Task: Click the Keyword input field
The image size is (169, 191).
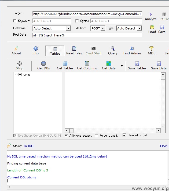Action: point(52,21)
